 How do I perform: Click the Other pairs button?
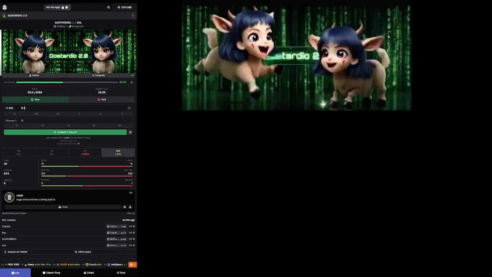pos(83,252)
